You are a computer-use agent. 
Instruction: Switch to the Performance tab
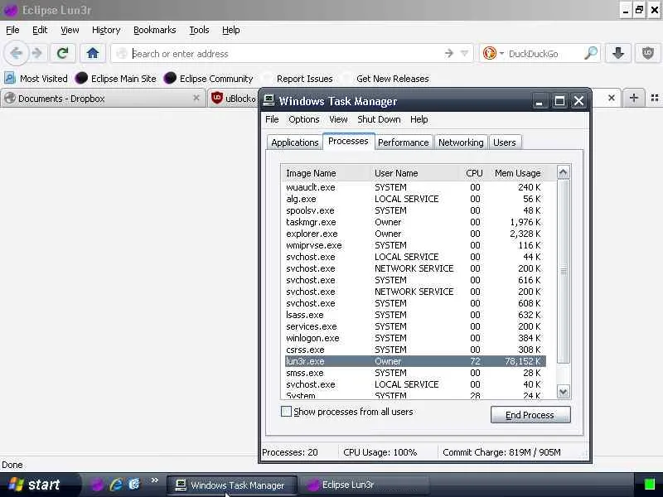(x=403, y=142)
